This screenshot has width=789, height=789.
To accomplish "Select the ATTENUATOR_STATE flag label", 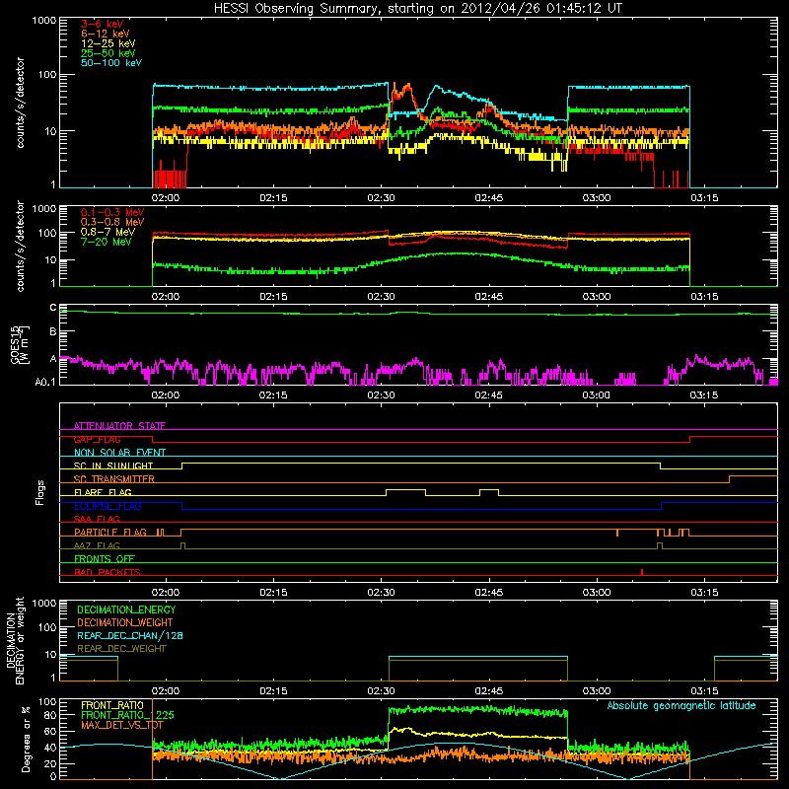I will (119, 426).
